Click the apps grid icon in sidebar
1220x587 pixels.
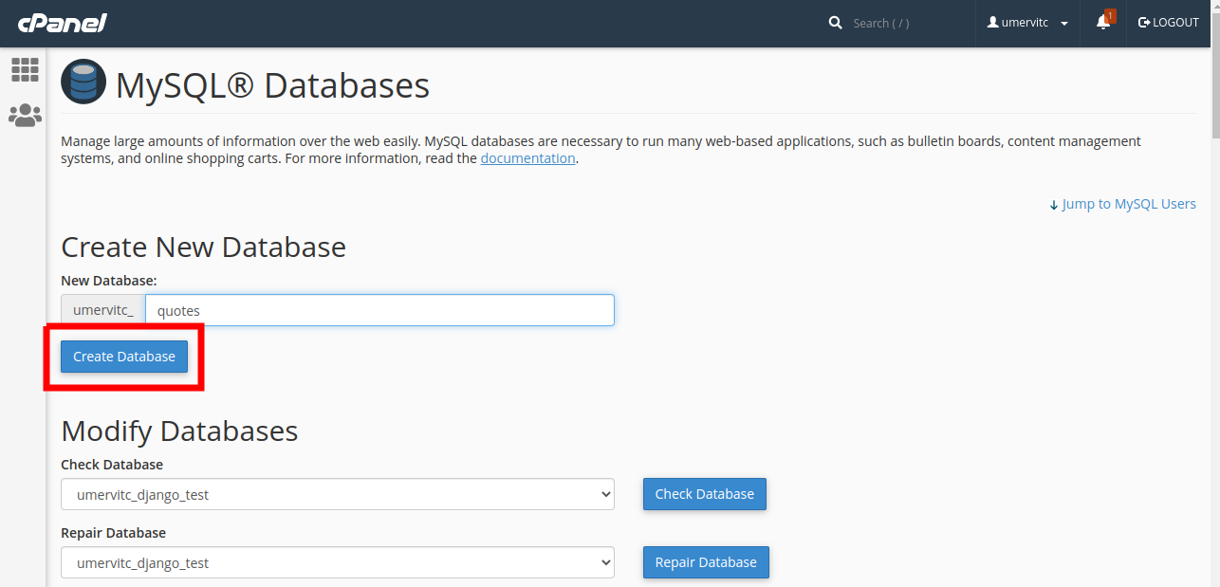point(25,69)
